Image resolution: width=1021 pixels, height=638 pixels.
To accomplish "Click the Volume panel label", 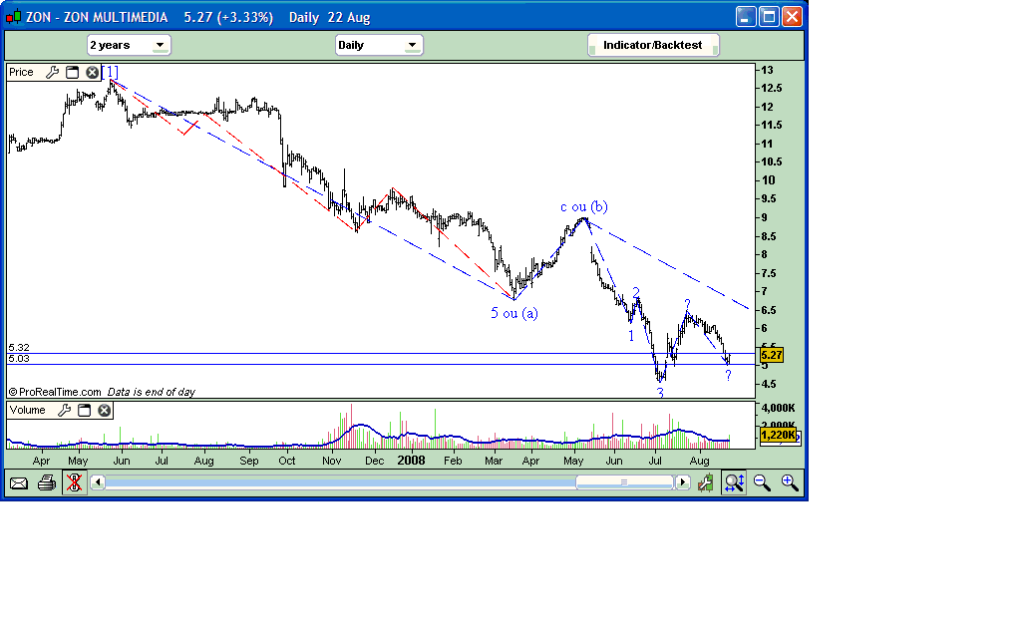I will point(27,410).
